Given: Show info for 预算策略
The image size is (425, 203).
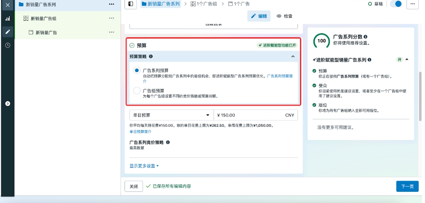Looking at the screenshot, I should (151, 56).
